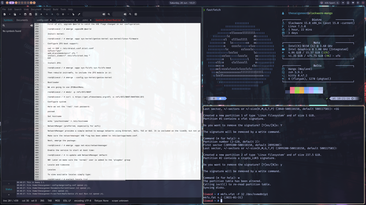Close the Gentoo zfs musl Rust.txt tab

tap(124, 20)
